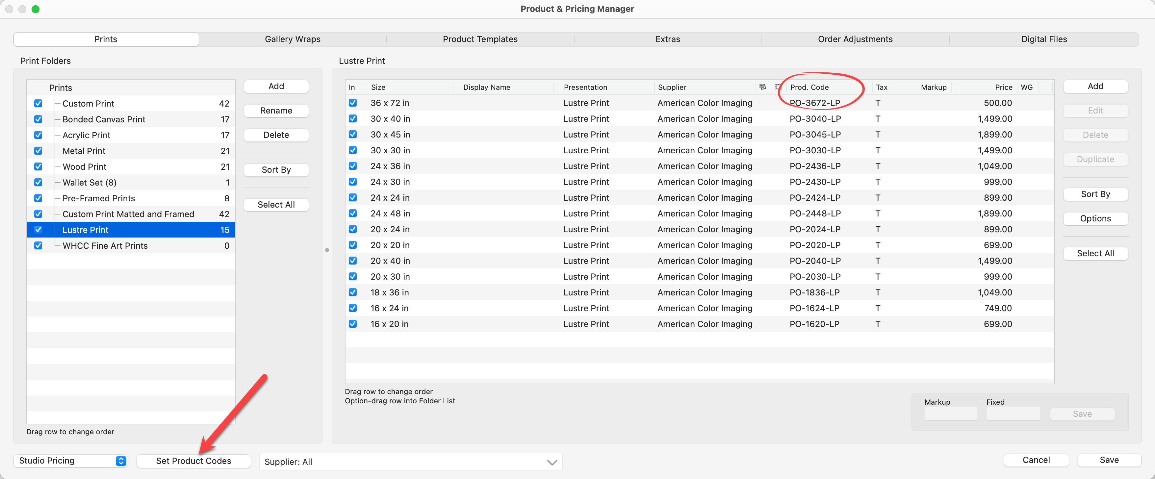Click the stacked-frames icon column header
Image resolution: width=1155 pixels, height=479 pixels.
pyautogui.click(x=762, y=87)
